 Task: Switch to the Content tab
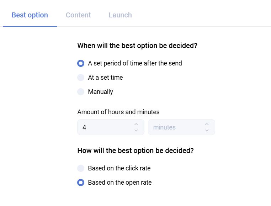78,15
